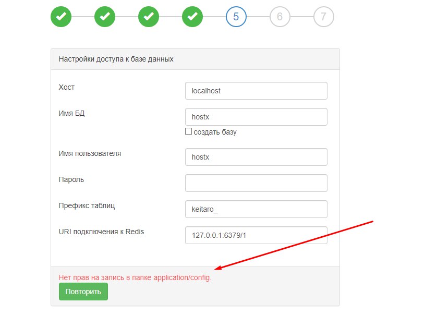Click the third completed step checkmark
The width and height of the screenshot is (437, 315).
(149, 17)
